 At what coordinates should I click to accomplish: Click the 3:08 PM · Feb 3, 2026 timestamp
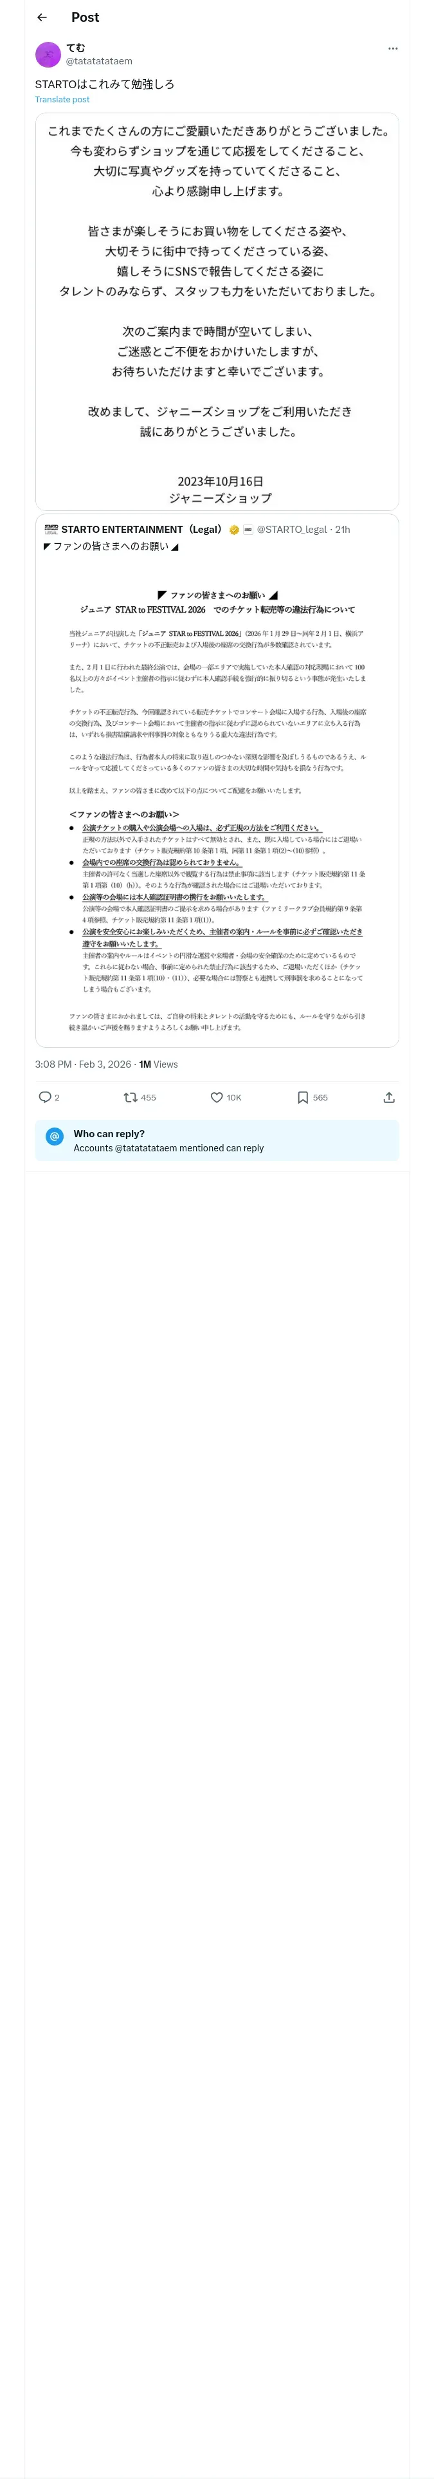coord(83,1064)
